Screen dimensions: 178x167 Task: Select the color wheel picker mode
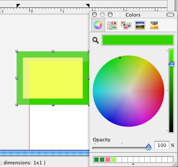(98, 25)
